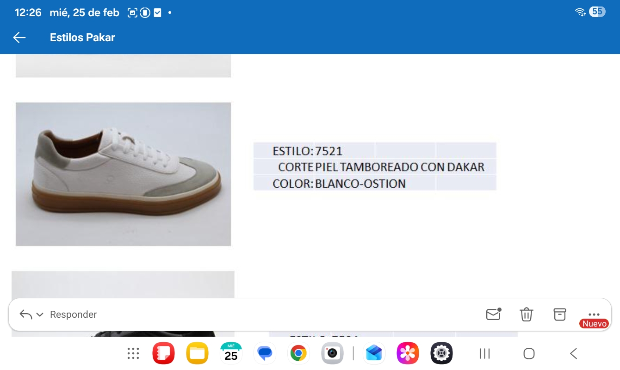Viewport: 620px width, 370px height.
Task: Launch the red notes app
Action: (x=163, y=354)
